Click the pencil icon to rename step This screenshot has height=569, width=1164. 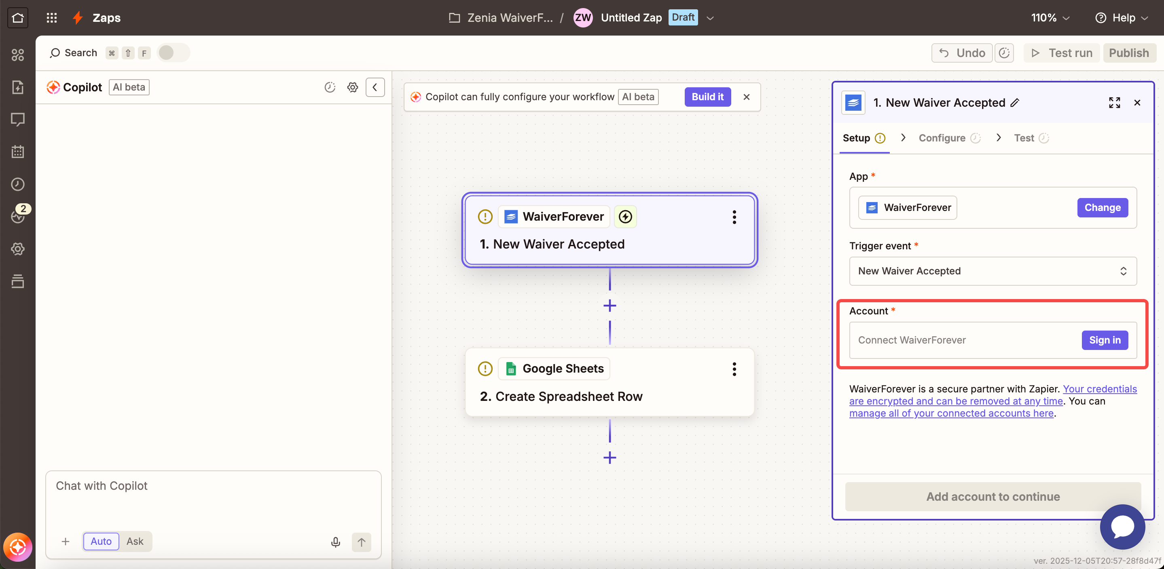1015,103
